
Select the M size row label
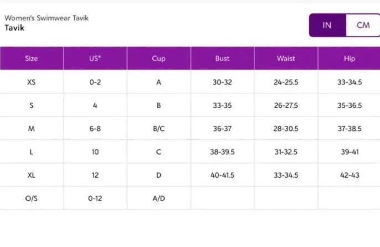click(32, 129)
